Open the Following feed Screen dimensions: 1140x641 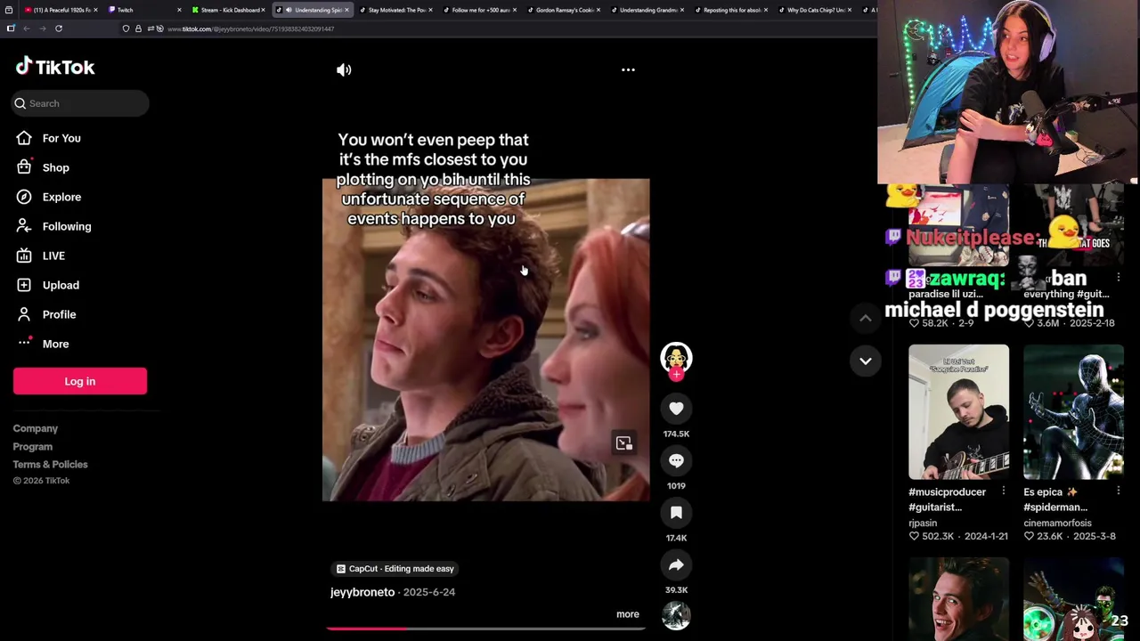pyautogui.click(x=67, y=226)
